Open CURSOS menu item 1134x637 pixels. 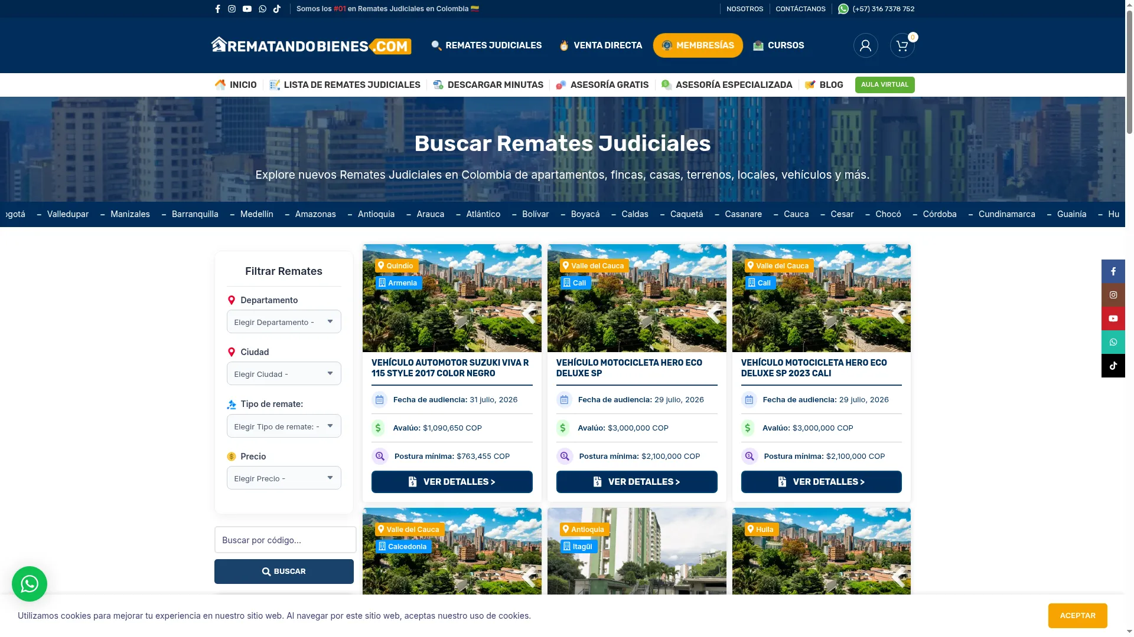tap(778, 45)
